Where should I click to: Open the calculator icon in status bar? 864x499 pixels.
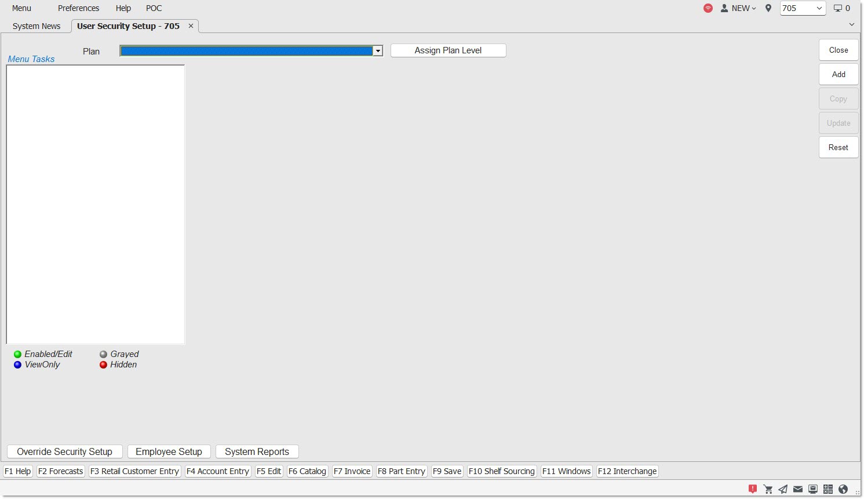coord(828,489)
